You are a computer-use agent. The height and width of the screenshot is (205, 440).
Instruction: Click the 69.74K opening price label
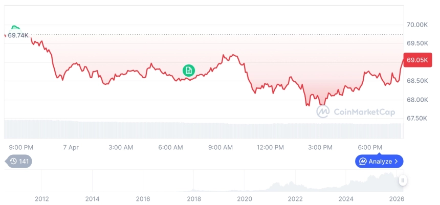pos(18,35)
